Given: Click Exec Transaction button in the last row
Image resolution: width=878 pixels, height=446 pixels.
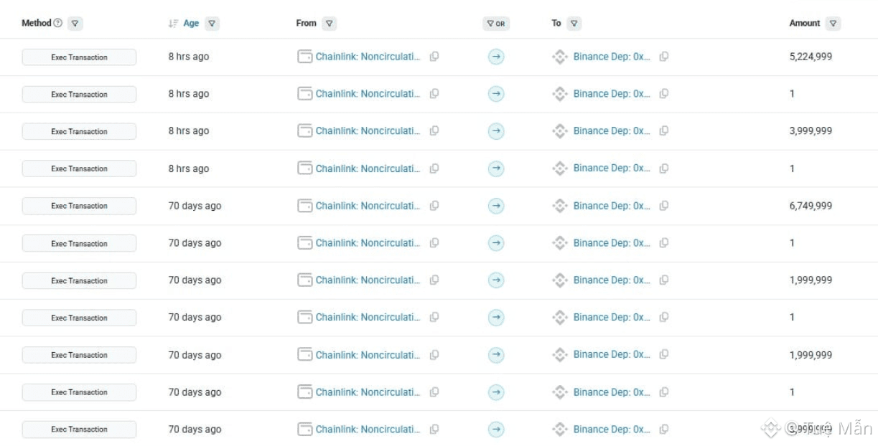Looking at the screenshot, I should (79, 430).
